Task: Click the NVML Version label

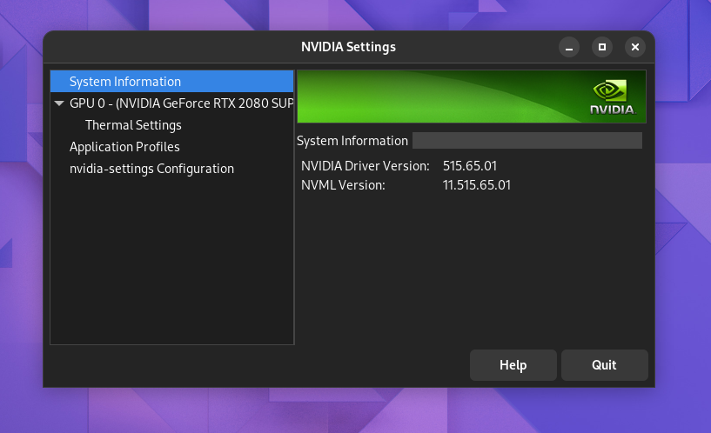Action: click(x=343, y=185)
